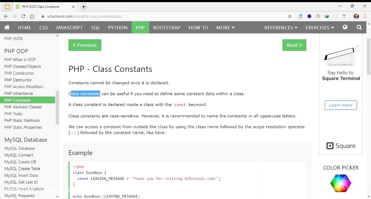Open the site search magnifier icon
This screenshot has width=371, height=199.
pos(359,27)
